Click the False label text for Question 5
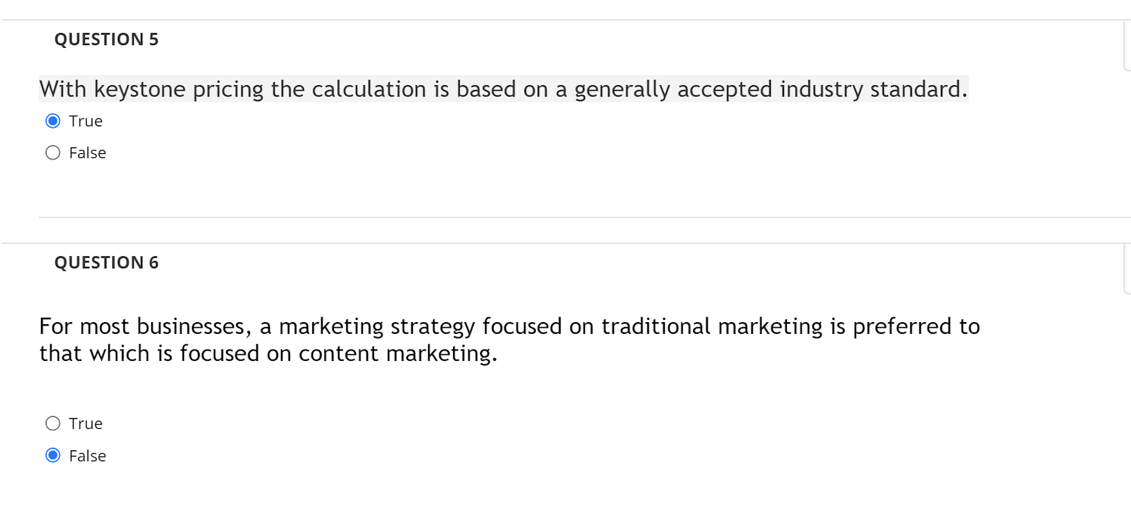Viewport: 1131px width, 514px height. click(87, 152)
